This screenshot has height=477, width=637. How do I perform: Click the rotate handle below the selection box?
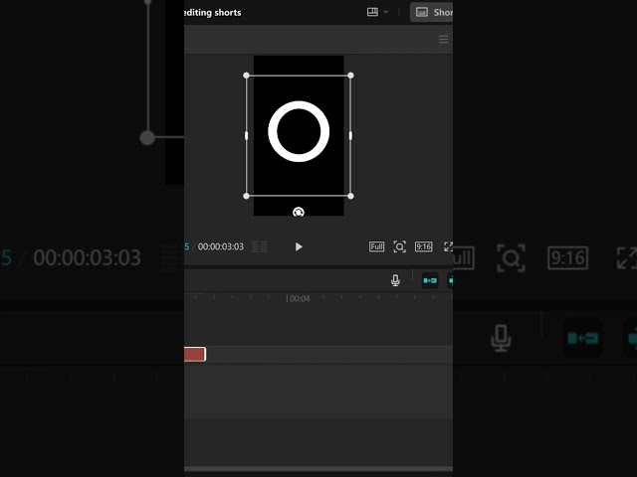pos(299,212)
